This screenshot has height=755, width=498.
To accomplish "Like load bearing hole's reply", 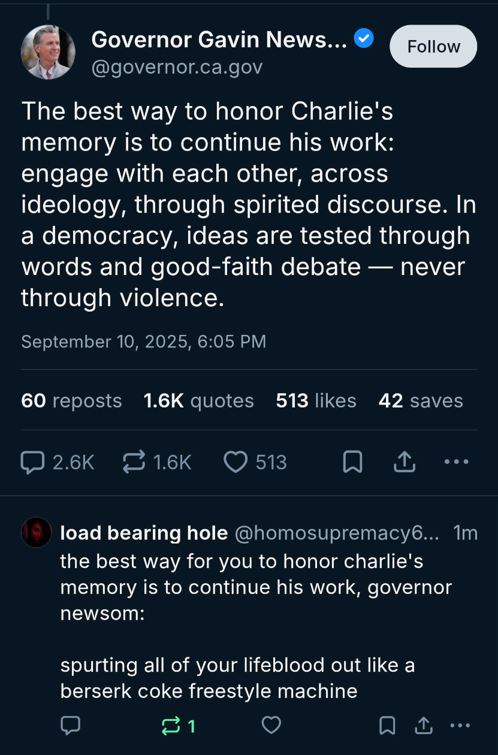I will [271, 726].
